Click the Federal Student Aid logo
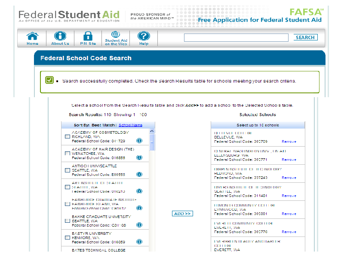The image size is (344, 258). (x=69, y=16)
